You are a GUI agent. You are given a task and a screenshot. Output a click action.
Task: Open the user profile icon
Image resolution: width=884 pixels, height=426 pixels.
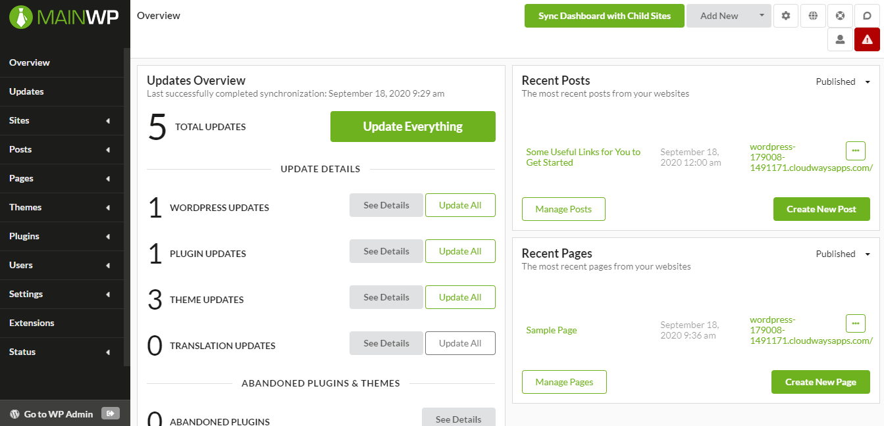click(840, 39)
